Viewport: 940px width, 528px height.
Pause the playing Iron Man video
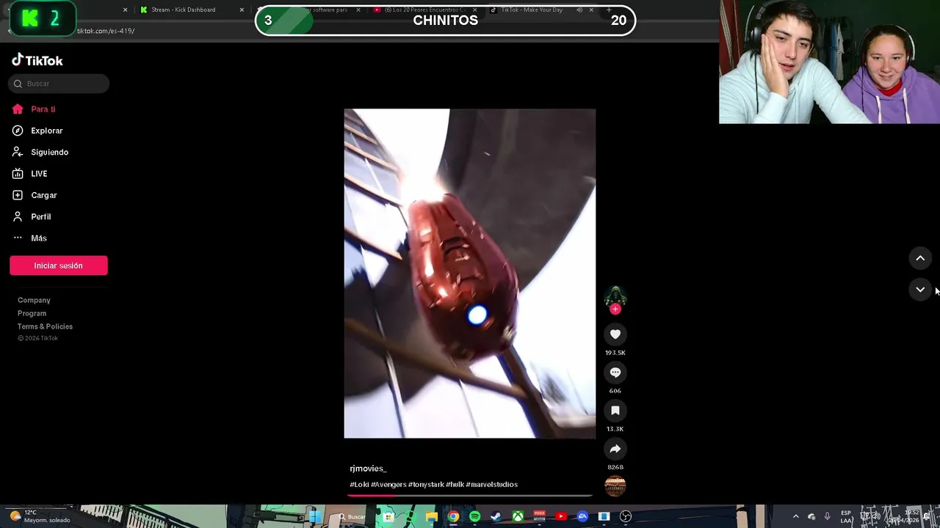pos(470,274)
